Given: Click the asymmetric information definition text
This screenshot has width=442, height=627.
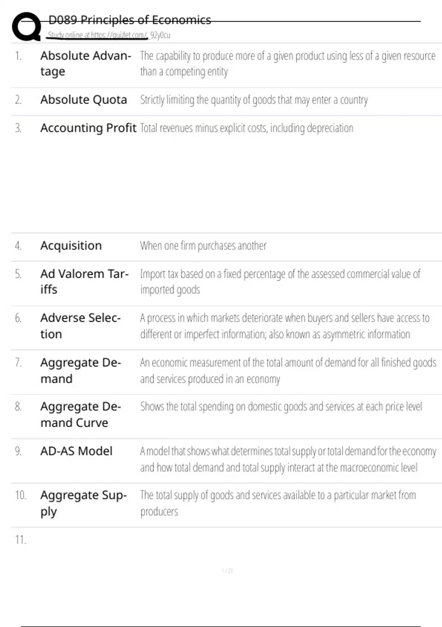Looking at the screenshot, I should tap(284, 326).
